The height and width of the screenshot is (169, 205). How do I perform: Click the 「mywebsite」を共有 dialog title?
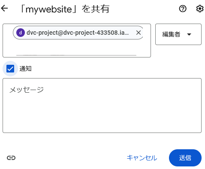[65, 9]
